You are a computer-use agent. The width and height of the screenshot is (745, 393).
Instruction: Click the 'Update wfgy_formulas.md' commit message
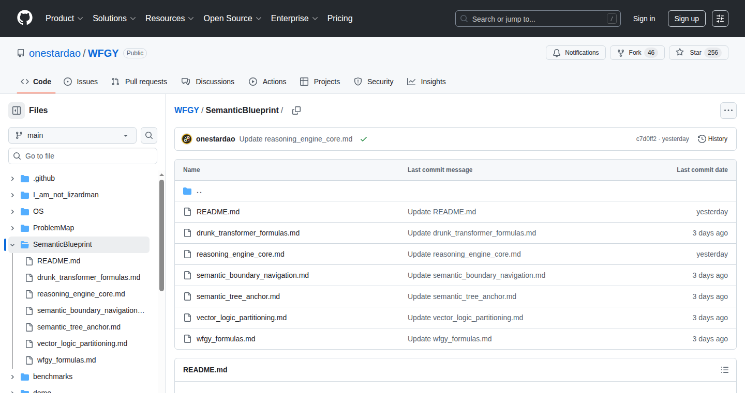pos(450,339)
